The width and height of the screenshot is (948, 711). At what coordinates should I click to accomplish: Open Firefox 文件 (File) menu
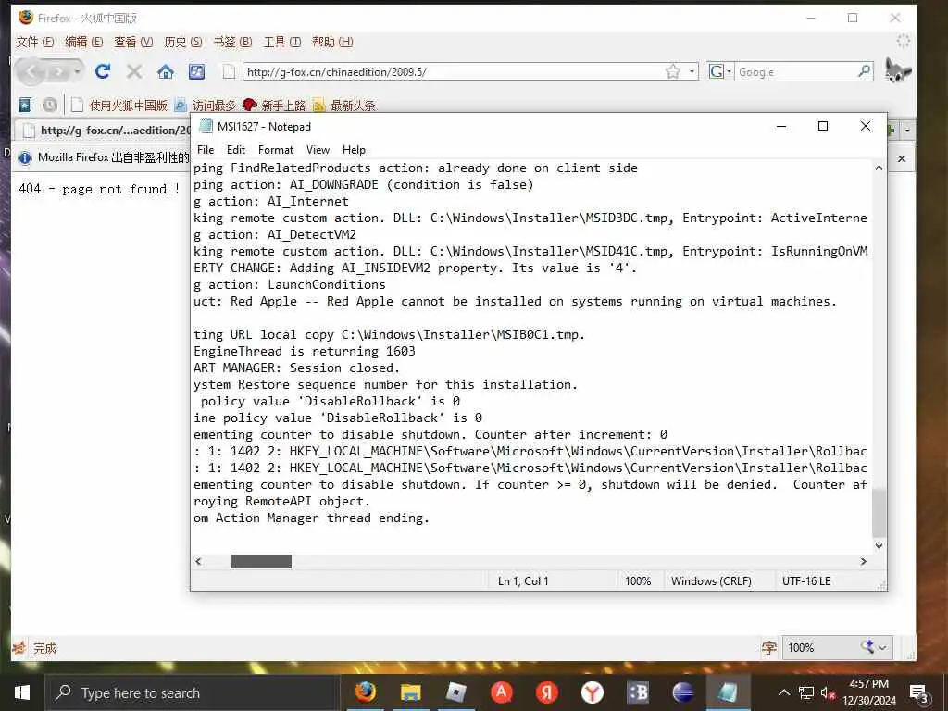tap(35, 42)
